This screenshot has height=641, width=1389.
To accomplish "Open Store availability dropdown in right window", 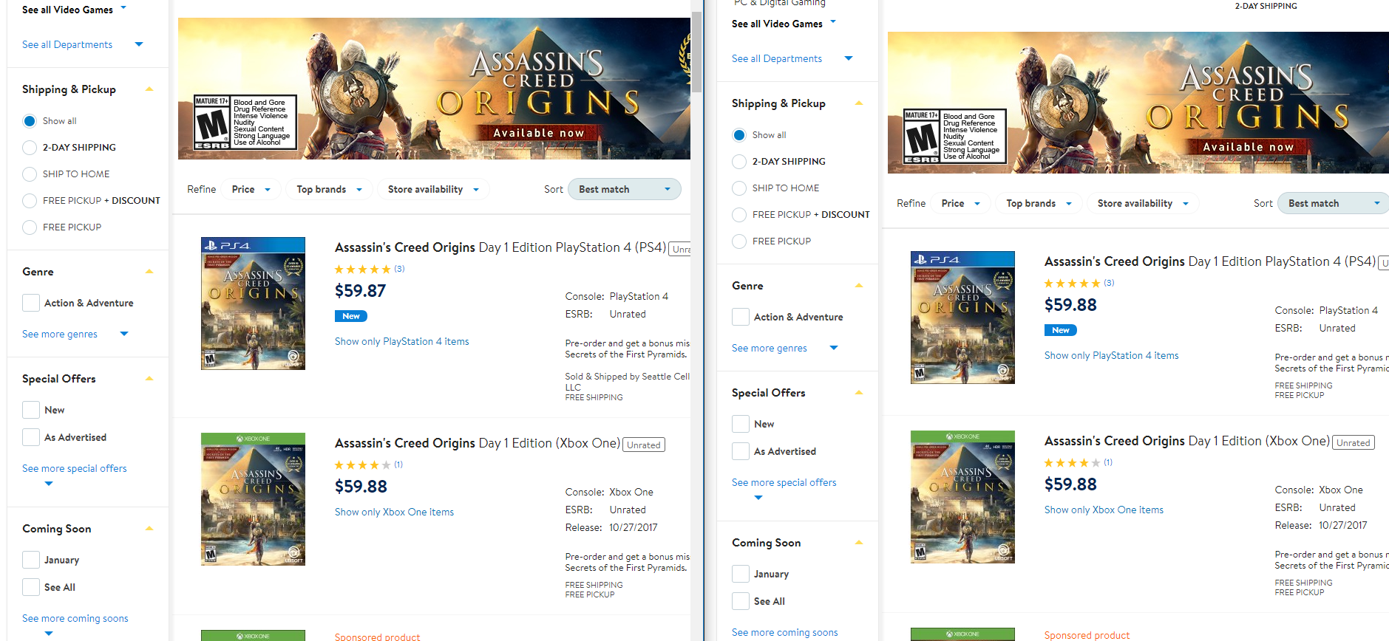I will tap(1143, 204).
